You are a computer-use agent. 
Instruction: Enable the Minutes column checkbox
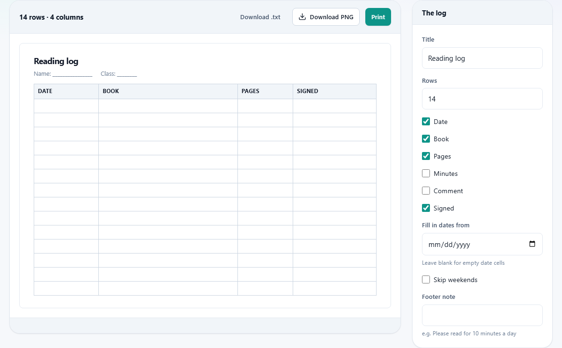(426, 174)
